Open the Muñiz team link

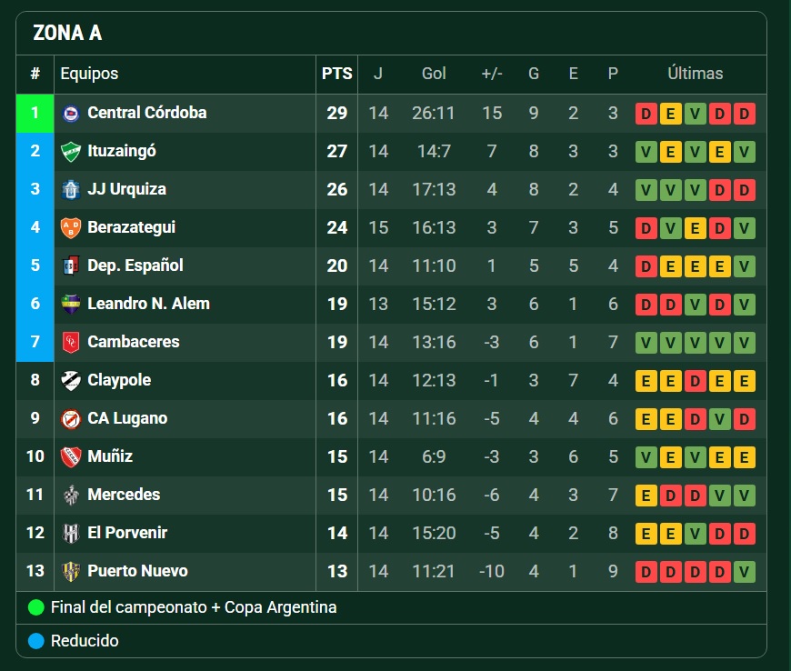(110, 456)
